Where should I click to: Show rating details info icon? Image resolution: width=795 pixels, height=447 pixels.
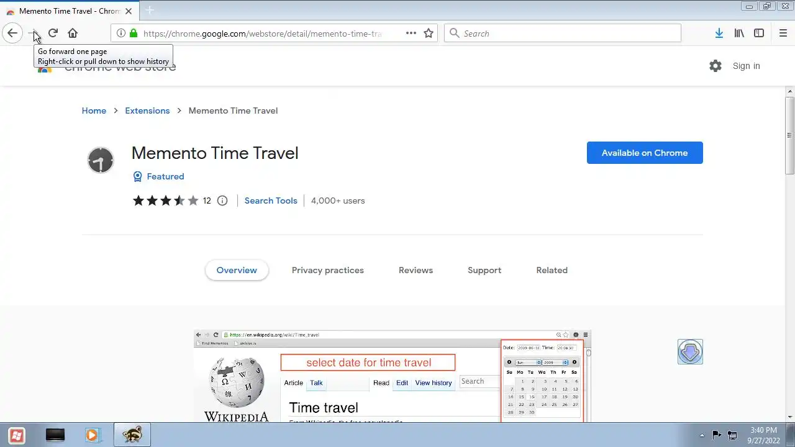click(222, 201)
